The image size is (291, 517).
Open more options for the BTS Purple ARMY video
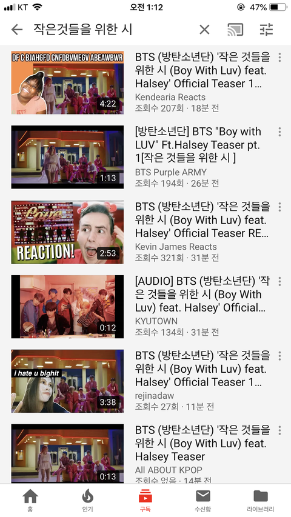tap(279, 132)
